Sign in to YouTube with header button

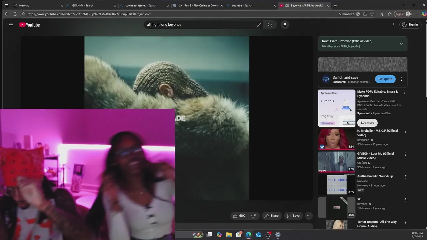coord(410,25)
